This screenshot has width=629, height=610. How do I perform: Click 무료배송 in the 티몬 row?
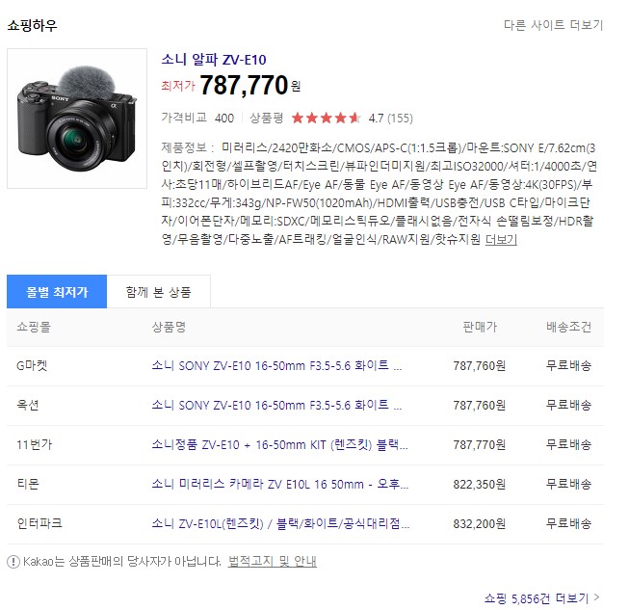point(568,484)
